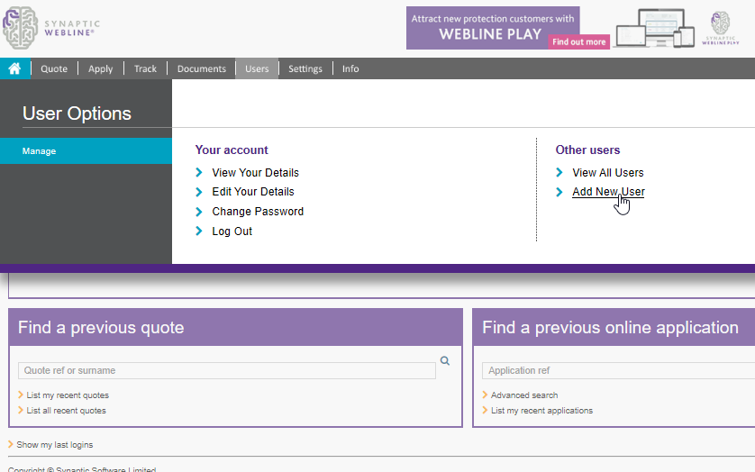The image size is (755, 472).
Task: Open View All Users link
Action: pyautogui.click(x=607, y=172)
